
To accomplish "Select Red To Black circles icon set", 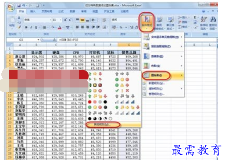I will coord(97,102).
